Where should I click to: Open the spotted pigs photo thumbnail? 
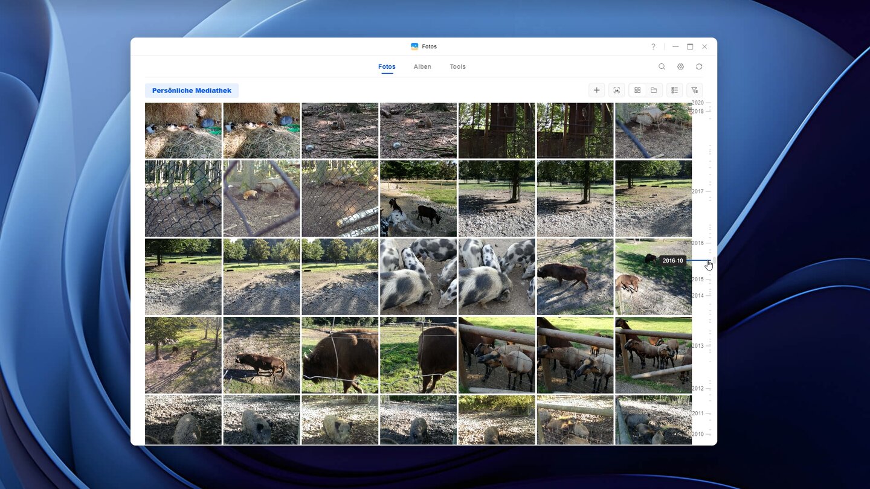(418, 276)
